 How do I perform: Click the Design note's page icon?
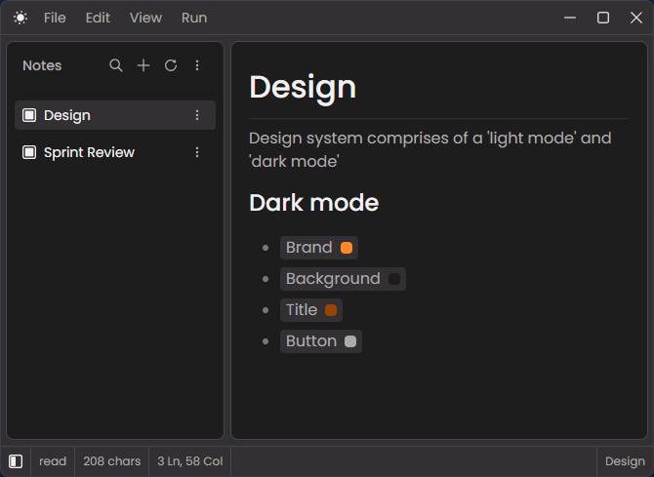pyautogui.click(x=29, y=115)
